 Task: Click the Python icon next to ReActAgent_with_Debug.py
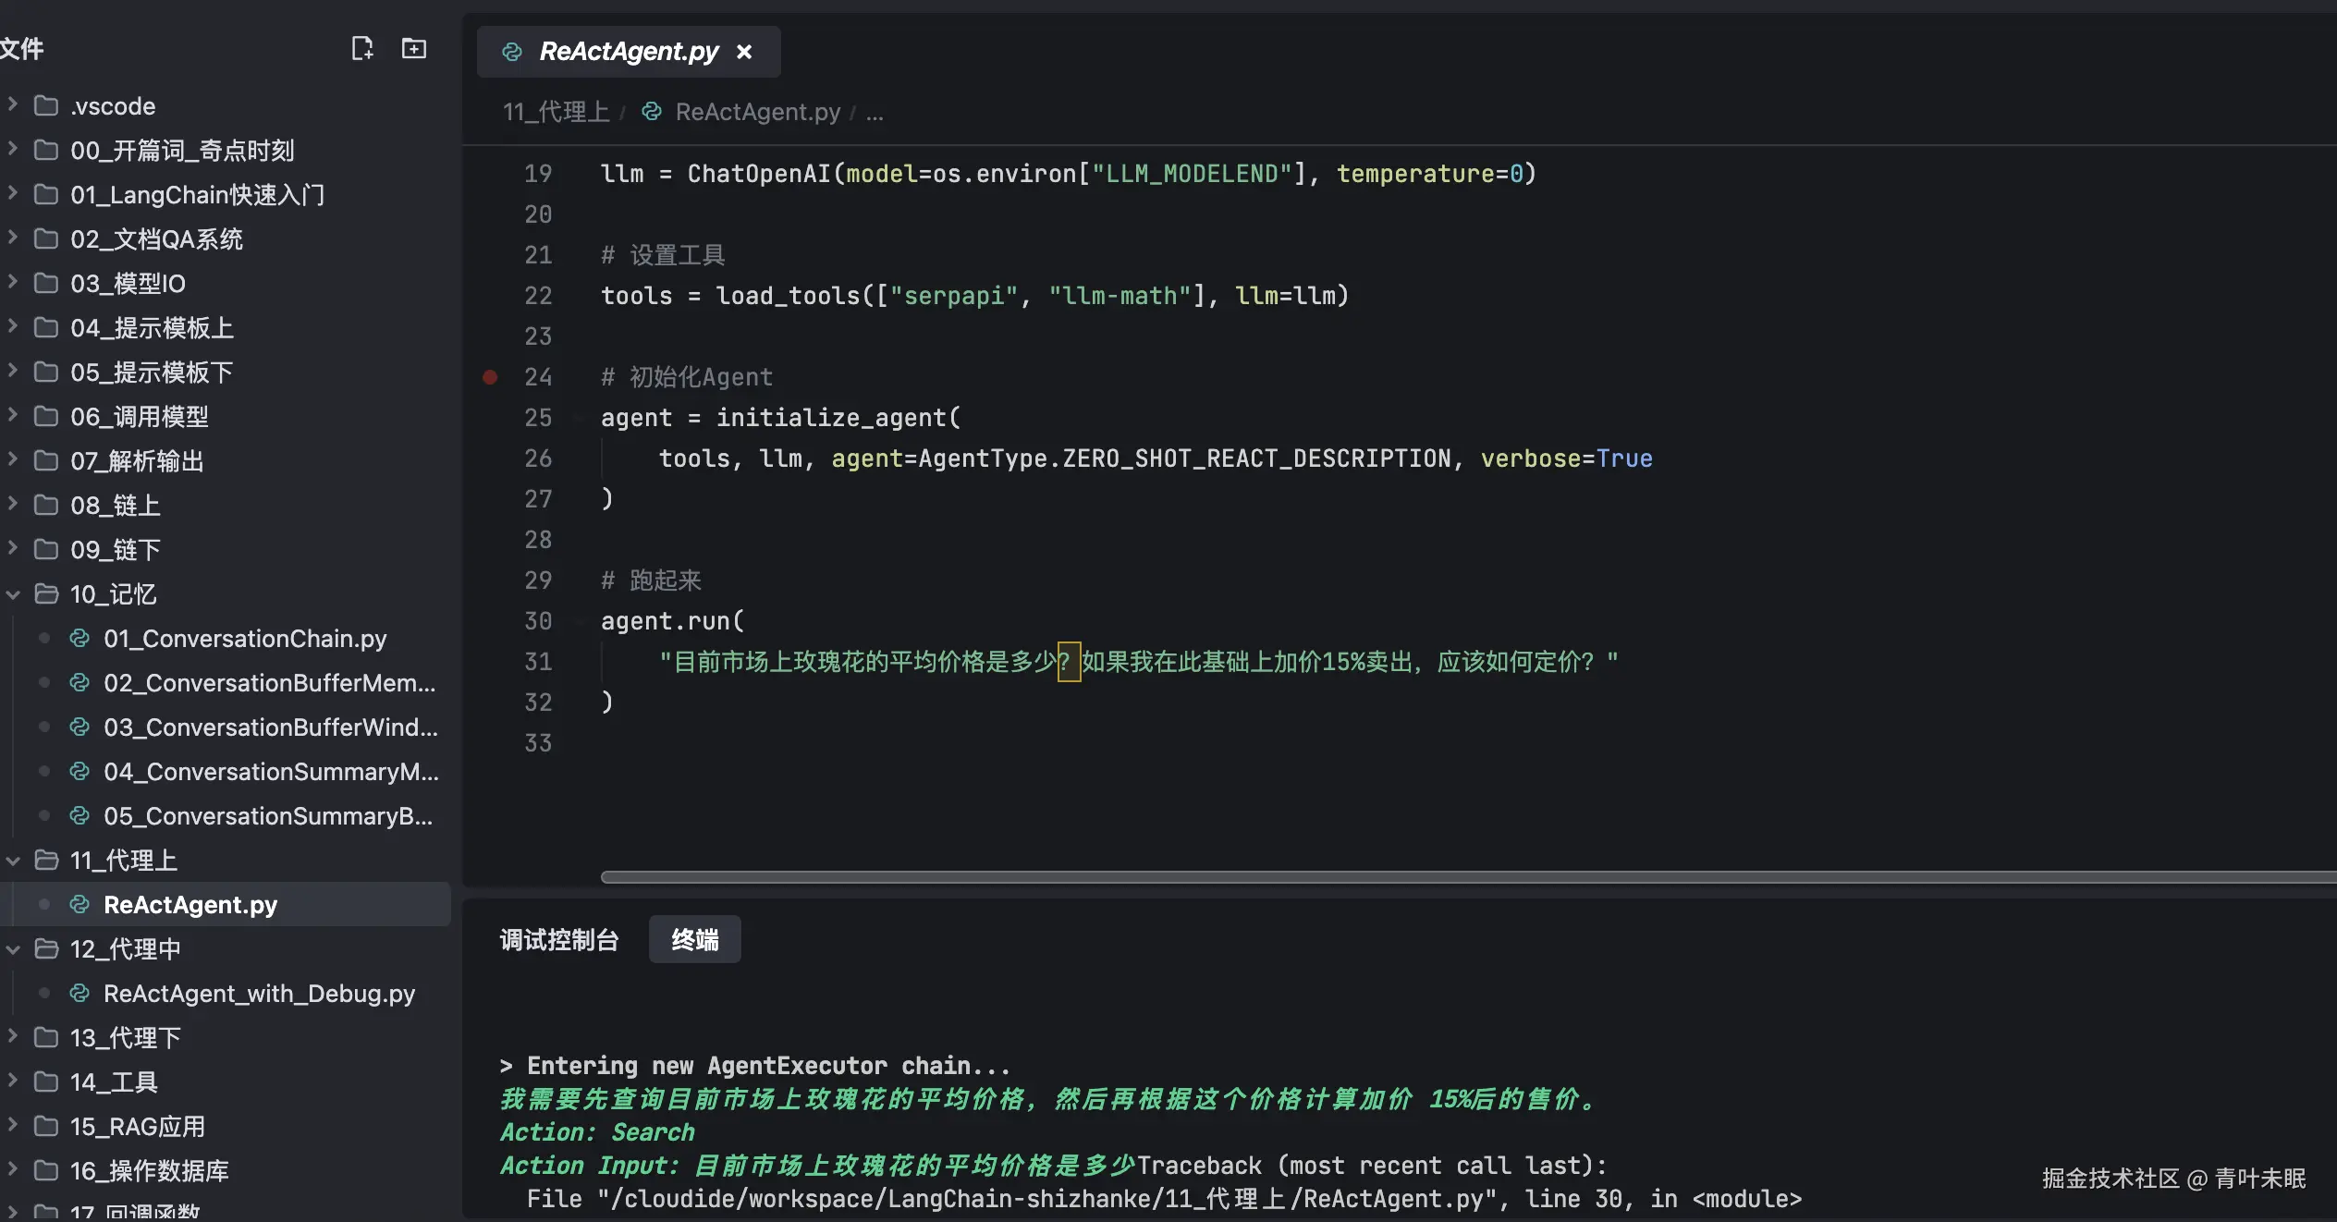[x=78, y=993]
